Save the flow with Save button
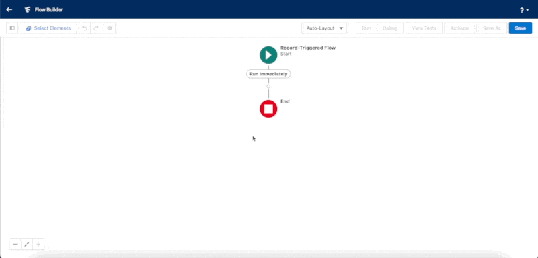This screenshot has height=258, width=538. click(520, 28)
